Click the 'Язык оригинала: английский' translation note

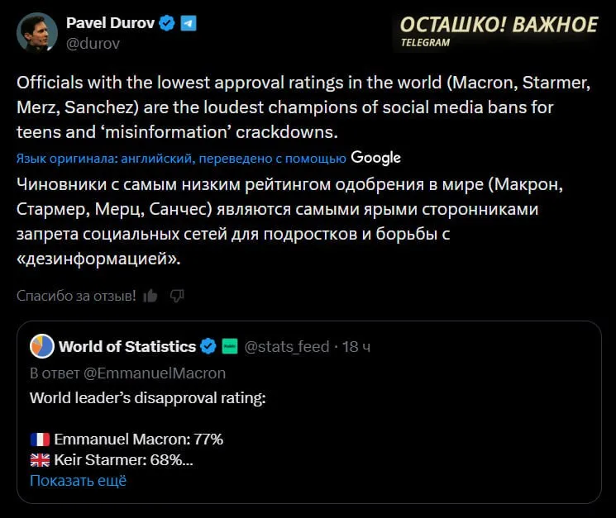point(181,158)
